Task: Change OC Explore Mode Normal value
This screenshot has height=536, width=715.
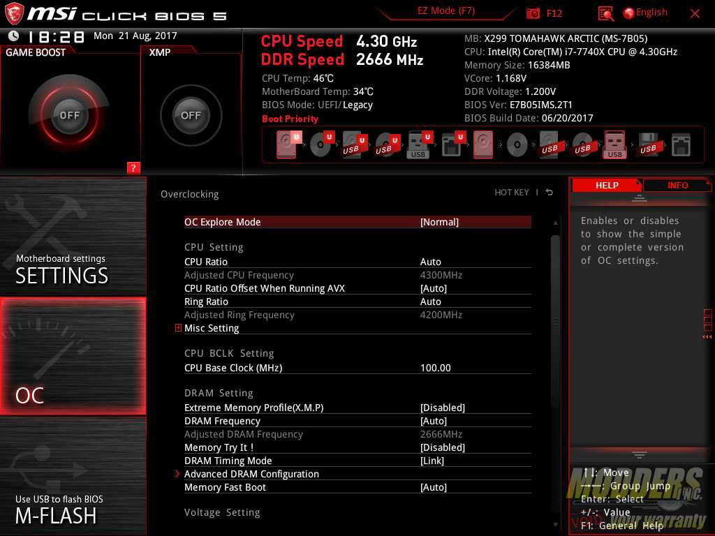Action: click(439, 222)
